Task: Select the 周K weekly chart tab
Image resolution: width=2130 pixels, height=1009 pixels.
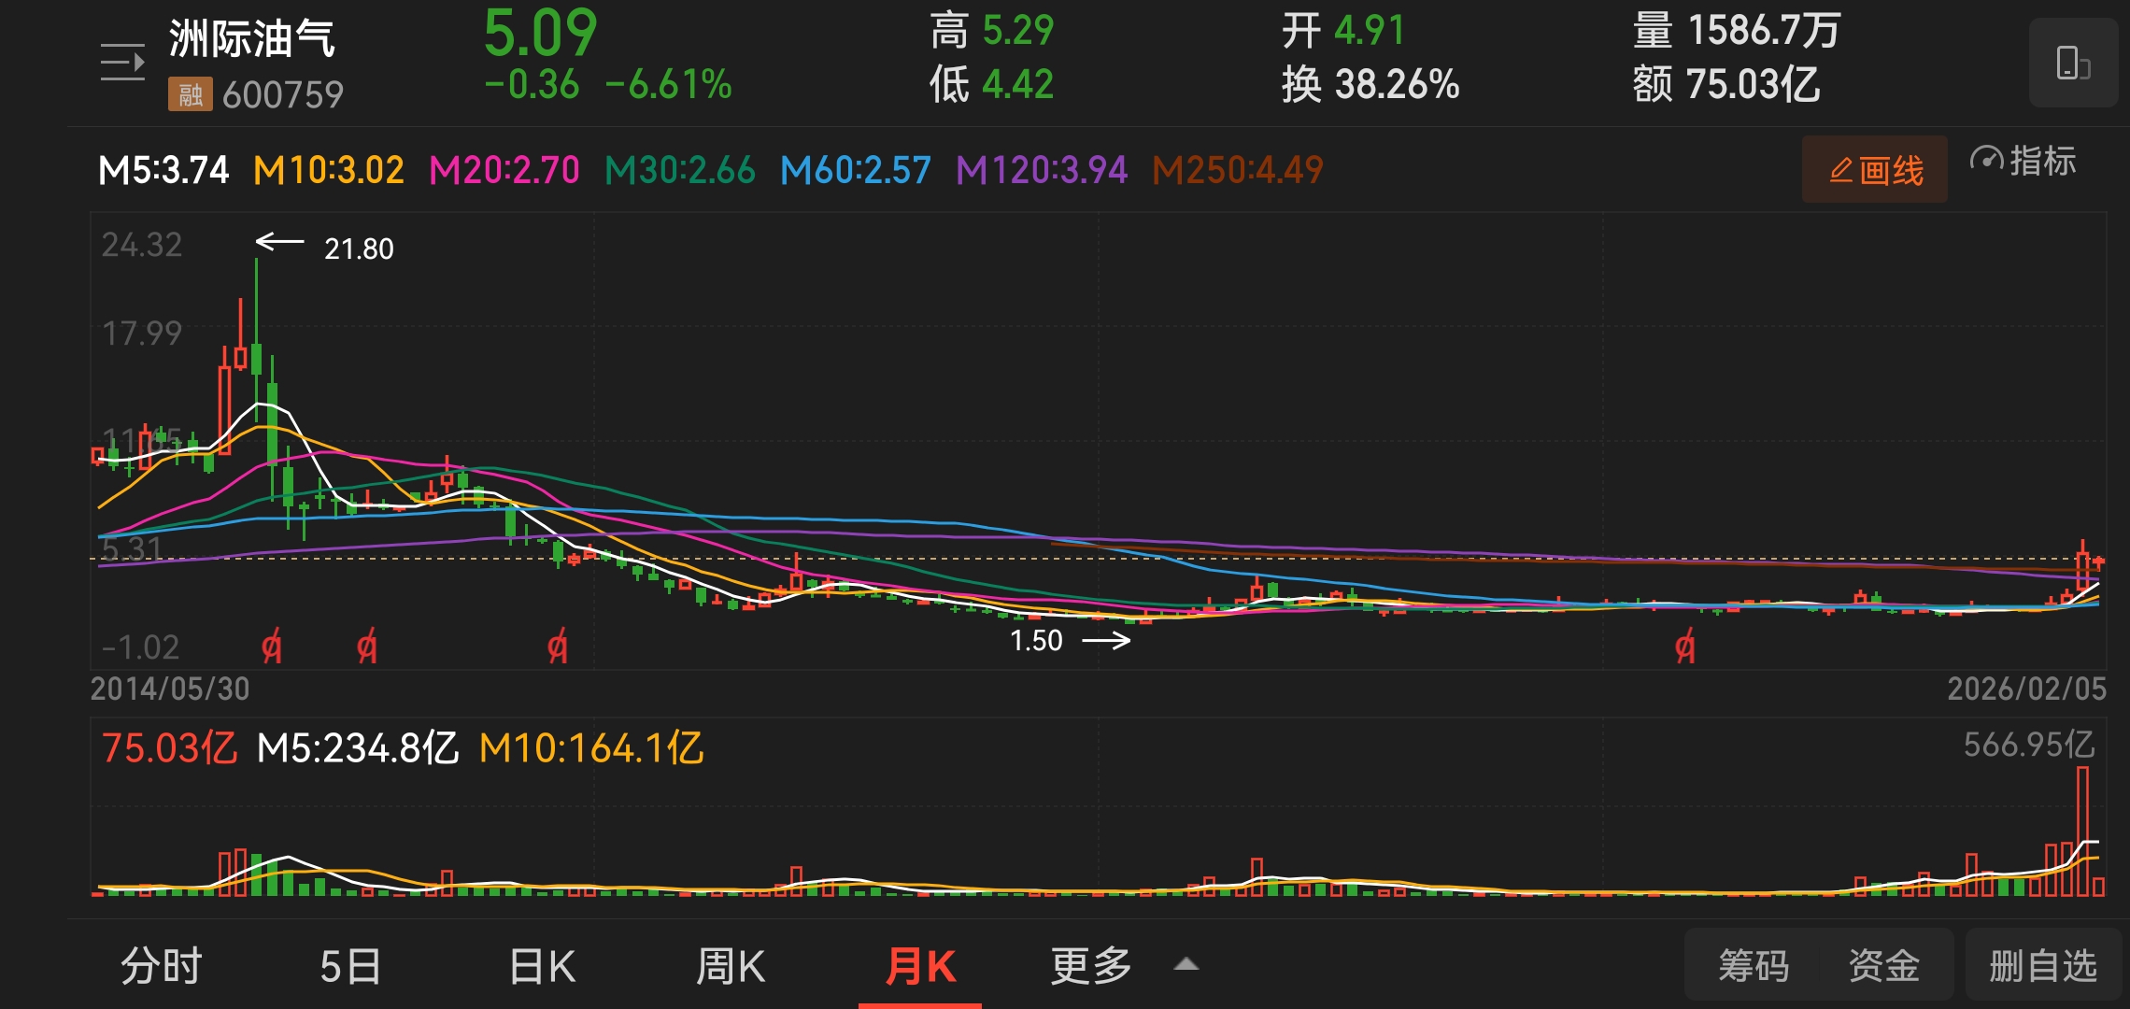Action: 731,965
